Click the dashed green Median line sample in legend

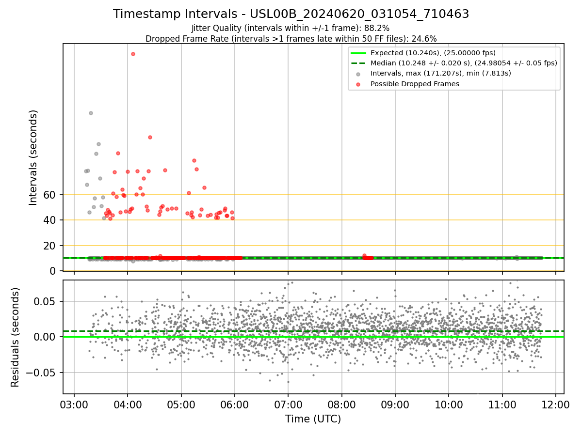point(358,63)
